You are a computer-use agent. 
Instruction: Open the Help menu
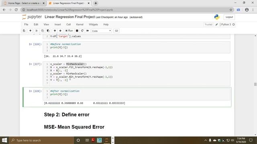click(x=106, y=24)
